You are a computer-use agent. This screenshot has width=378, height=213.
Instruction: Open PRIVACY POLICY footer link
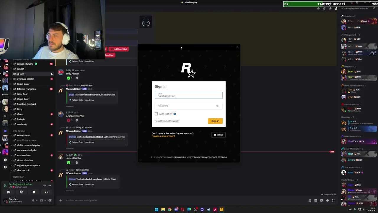pyautogui.click(x=182, y=157)
